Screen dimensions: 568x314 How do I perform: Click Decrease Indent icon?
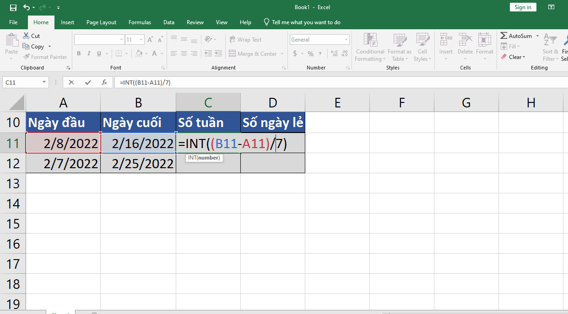tap(208, 53)
